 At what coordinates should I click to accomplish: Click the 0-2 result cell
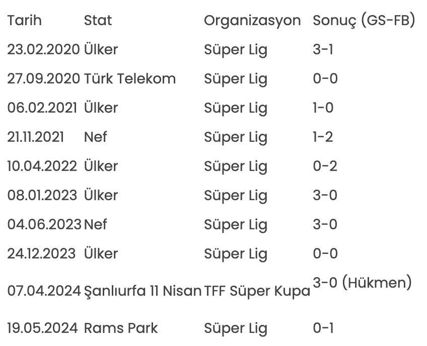point(325,166)
